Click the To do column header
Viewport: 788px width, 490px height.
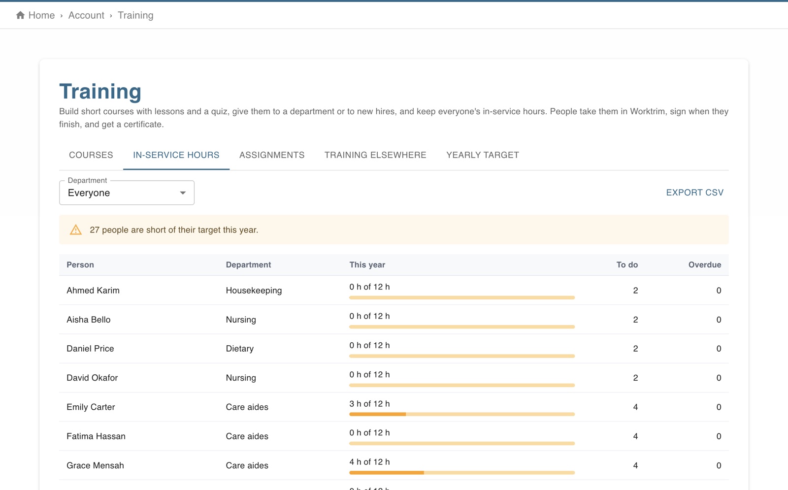[x=627, y=265]
